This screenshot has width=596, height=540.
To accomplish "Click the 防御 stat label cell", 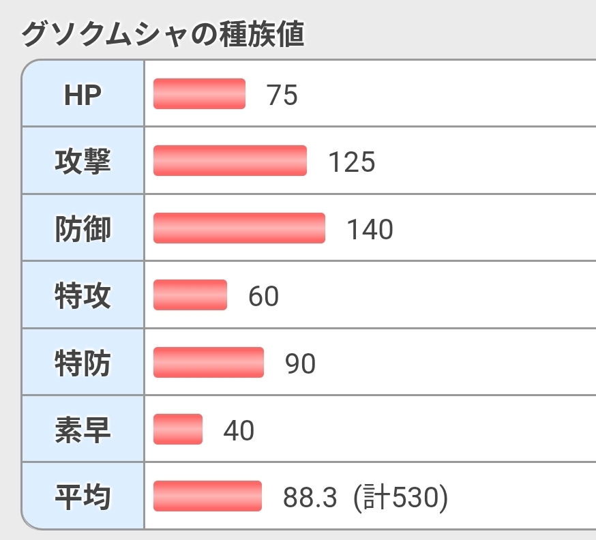I will pos(83,228).
